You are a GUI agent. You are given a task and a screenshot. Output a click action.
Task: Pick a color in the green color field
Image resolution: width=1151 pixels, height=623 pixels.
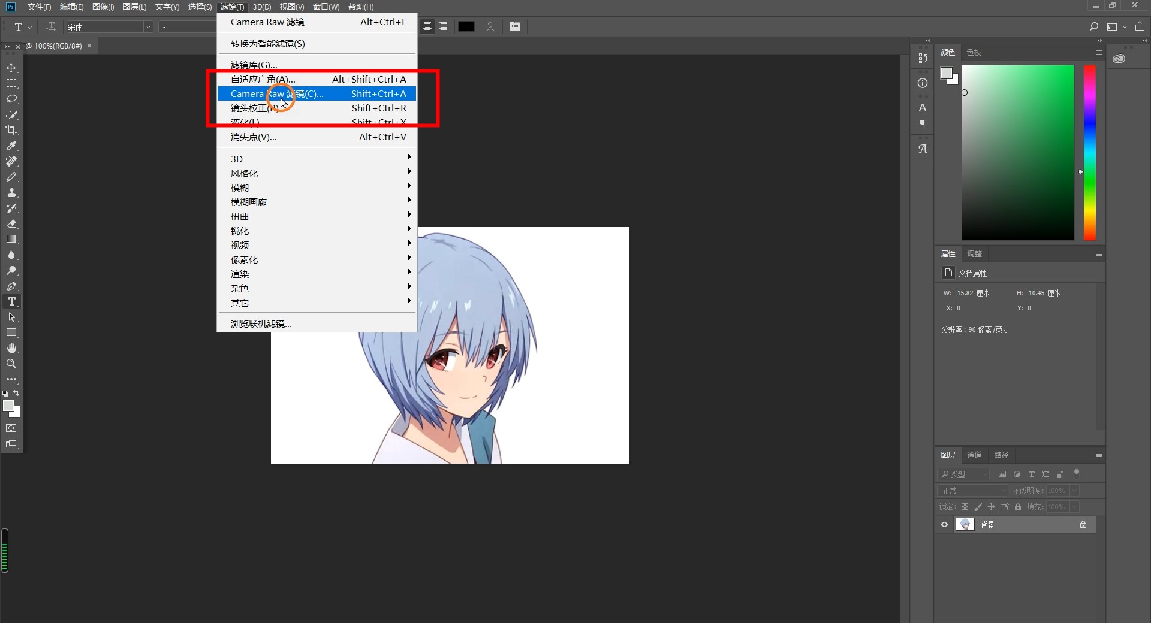pyautogui.click(x=1018, y=153)
